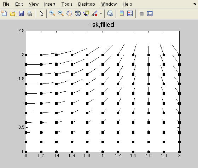Open an existing file
This screenshot has height=168, width=198.
[x=13, y=13]
